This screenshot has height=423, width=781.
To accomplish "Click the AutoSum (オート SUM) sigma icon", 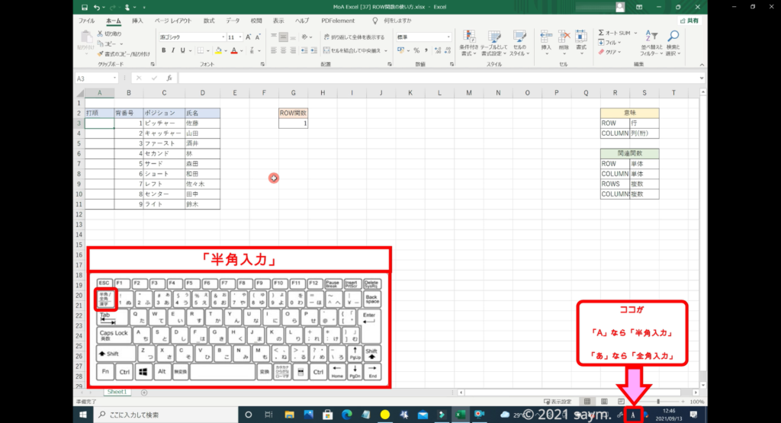I will pos(602,34).
